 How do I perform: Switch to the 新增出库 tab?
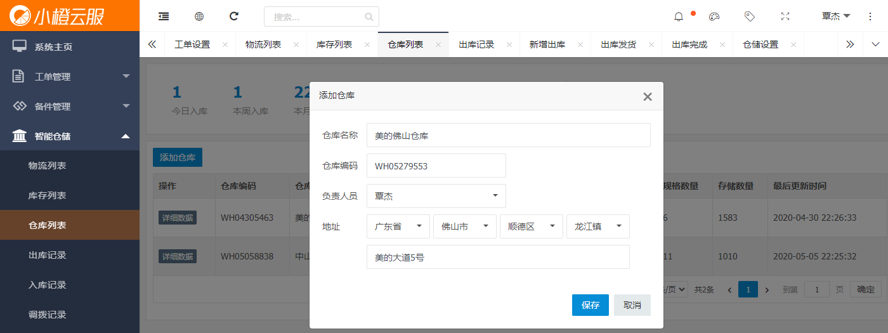click(547, 45)
